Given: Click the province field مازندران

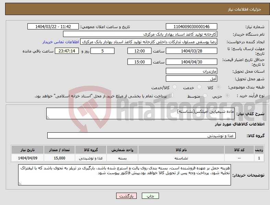Looking at the screenshot, I should click(x=192, y=71).
